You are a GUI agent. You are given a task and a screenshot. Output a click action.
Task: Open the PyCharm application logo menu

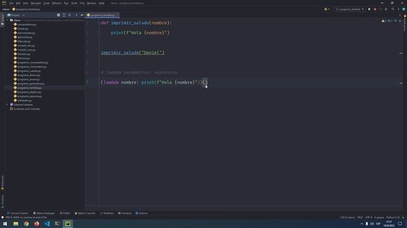click(4, 3)
